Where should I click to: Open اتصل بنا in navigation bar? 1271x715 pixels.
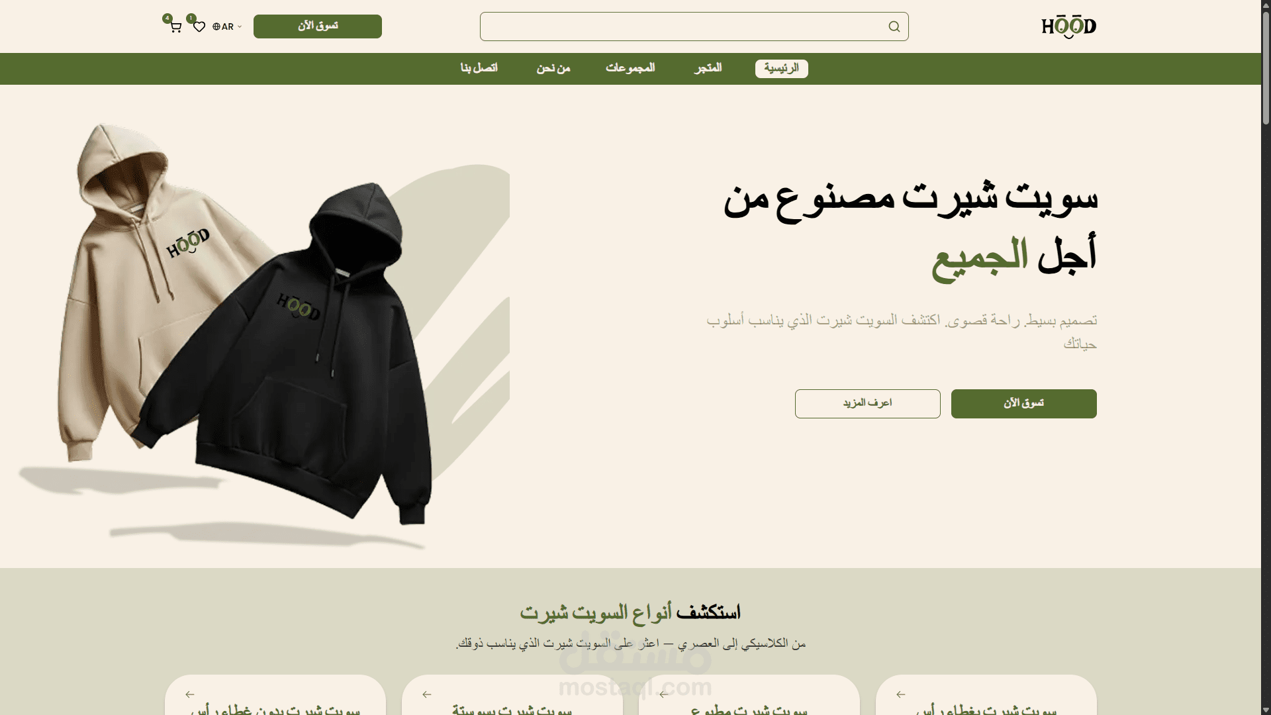[x=479, y=68]
